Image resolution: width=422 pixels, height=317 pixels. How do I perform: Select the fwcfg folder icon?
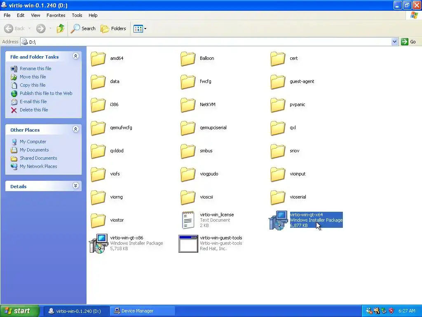click(188, 82)
